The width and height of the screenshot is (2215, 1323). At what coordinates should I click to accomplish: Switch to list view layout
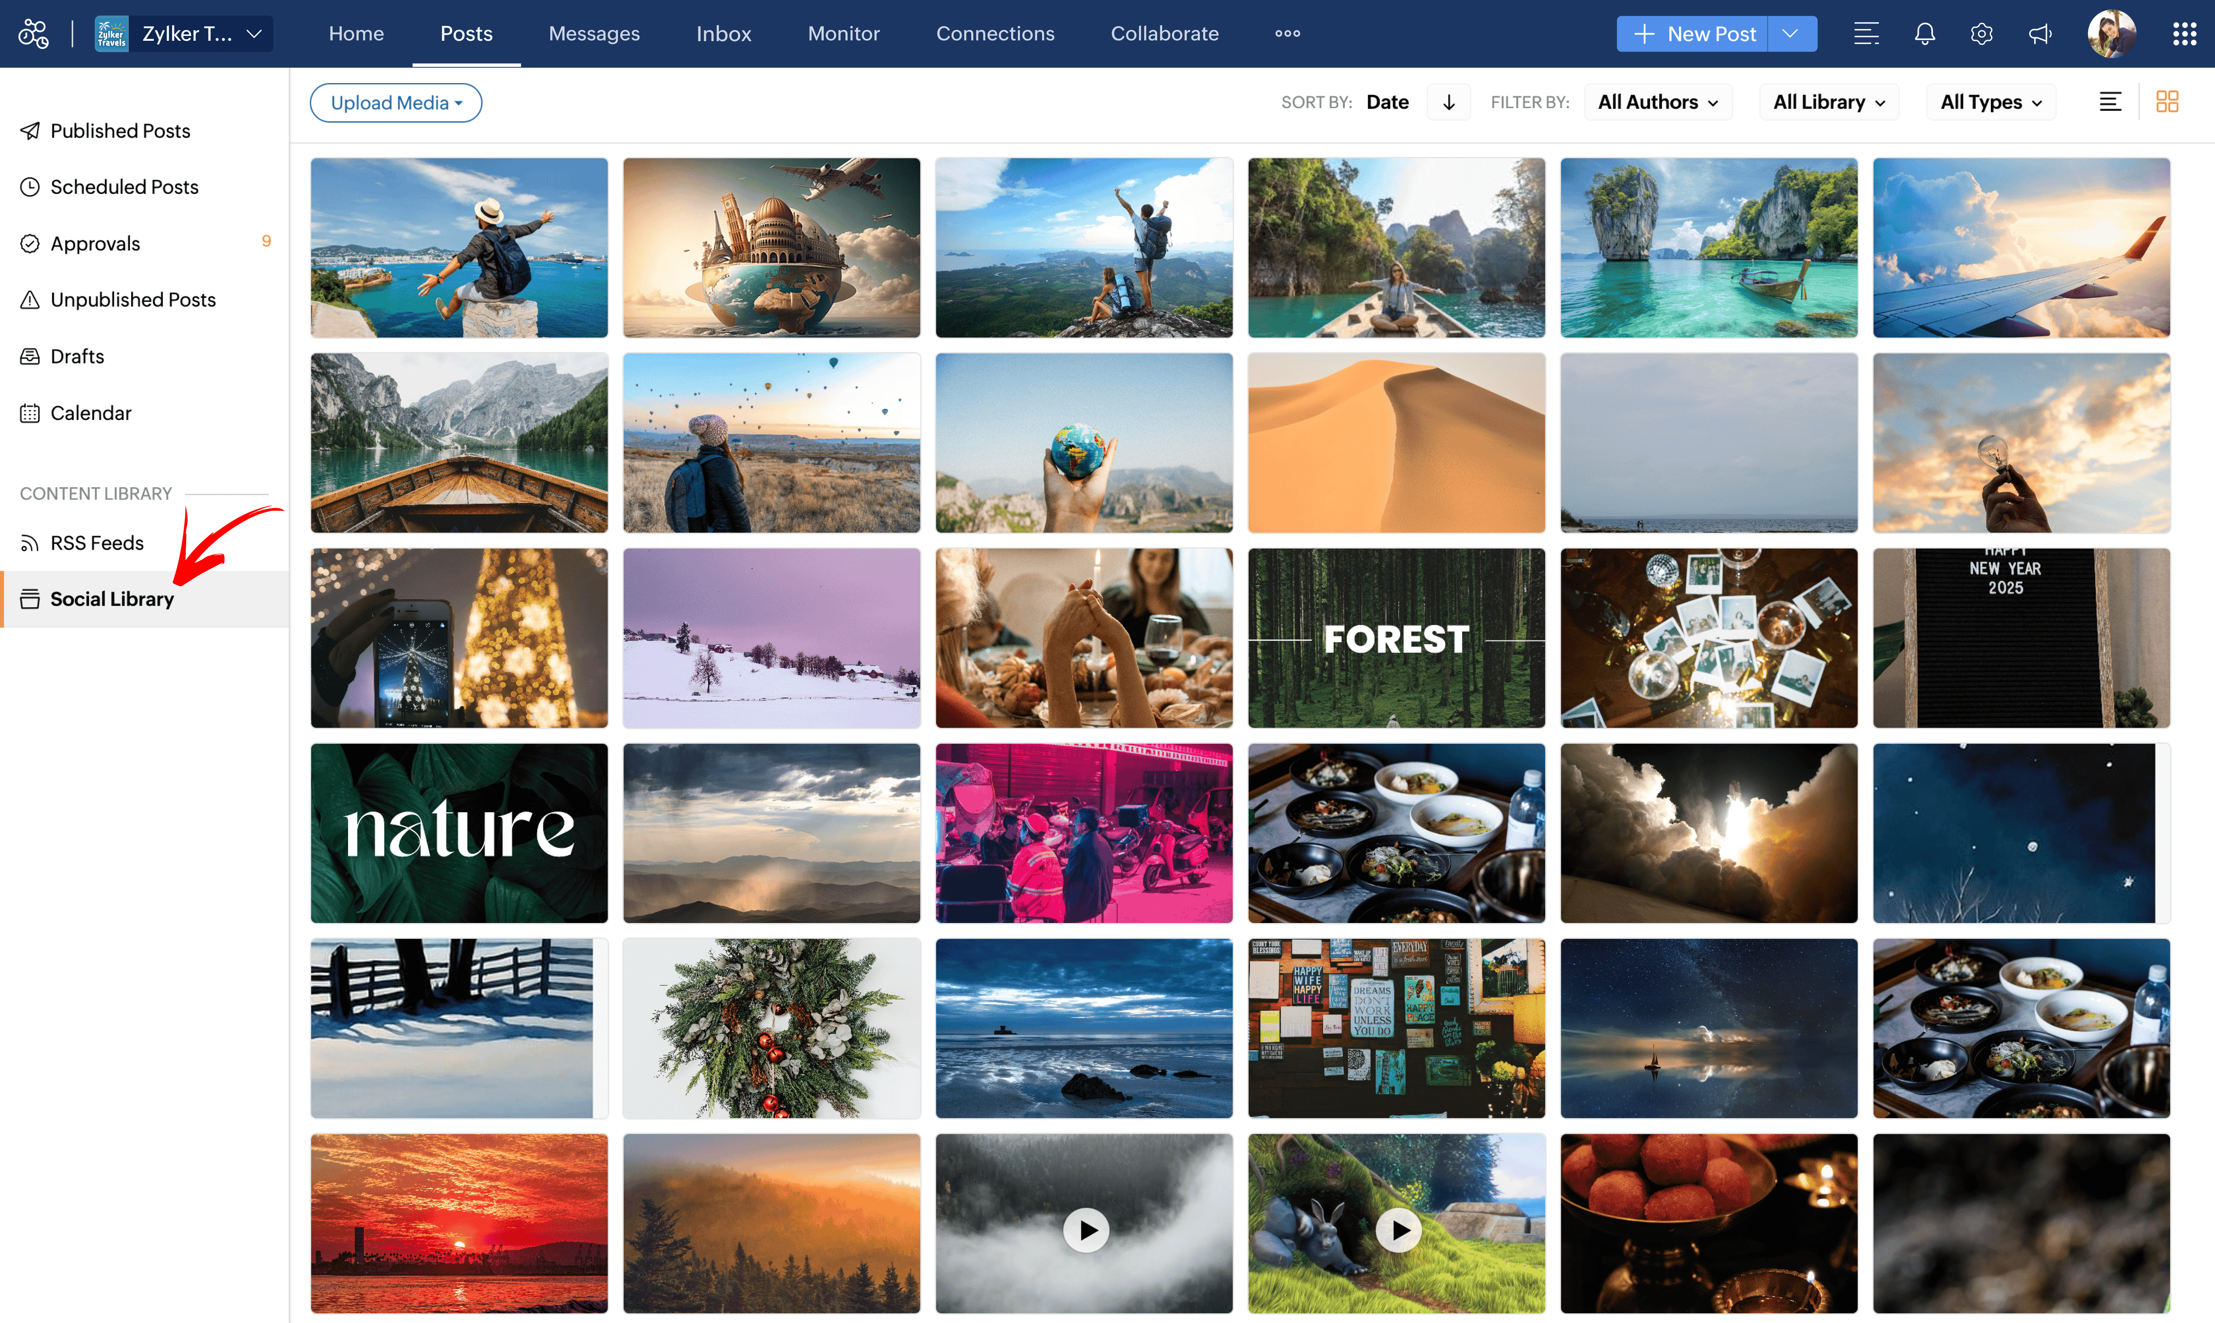(2110, 102)
